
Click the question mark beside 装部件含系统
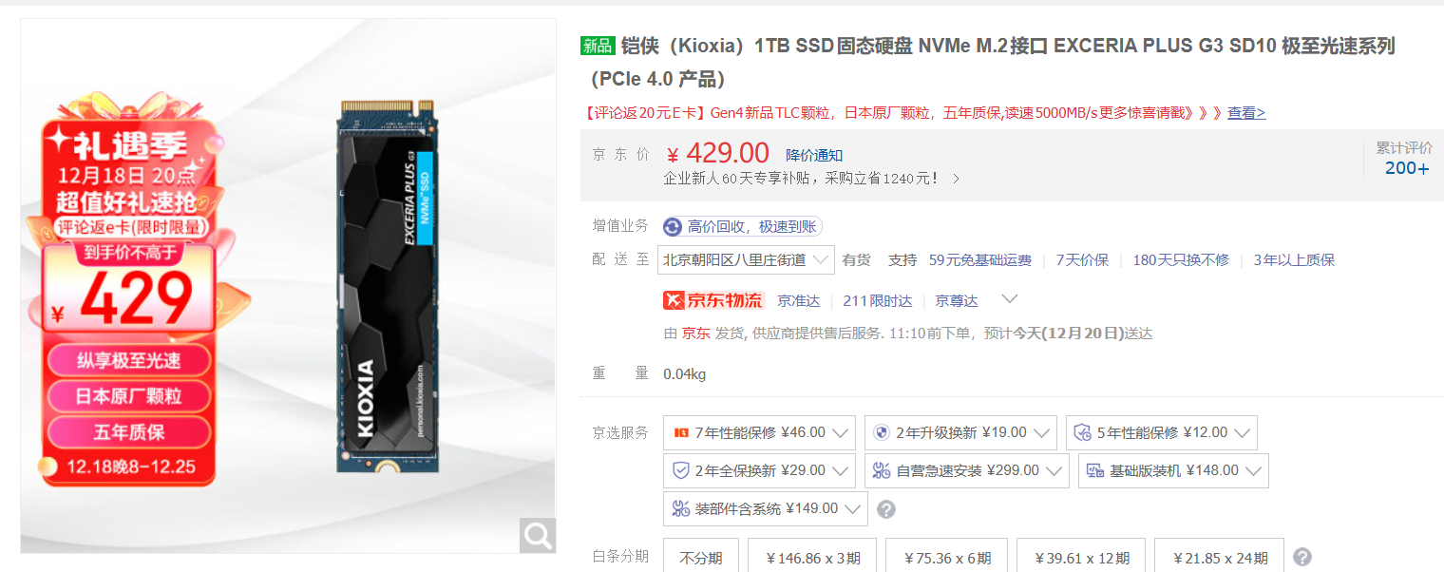886,509
